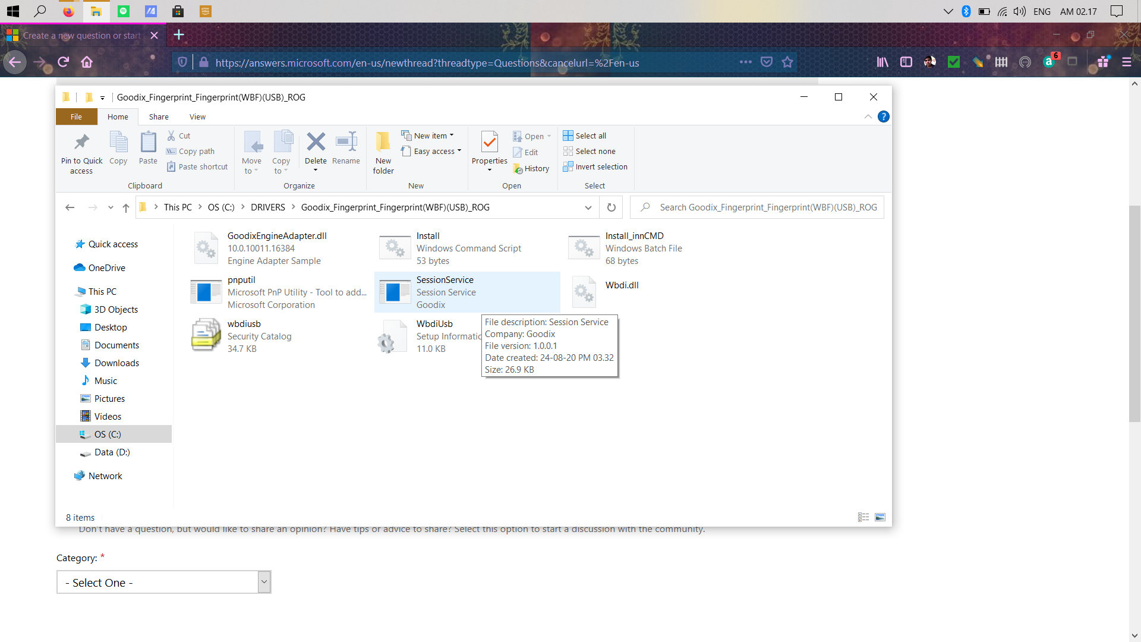Go up one folder level arrow
Viewport: 1141px width, 642px height.
126,207
